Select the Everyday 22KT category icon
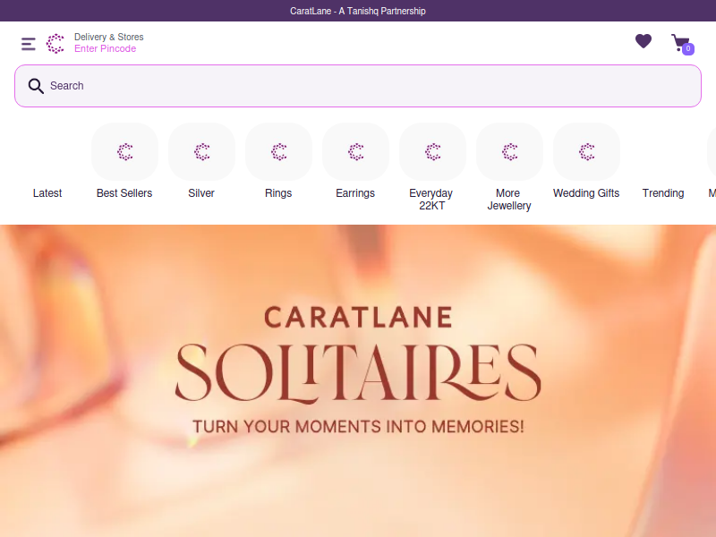The image size is (716, 537). point(432,151)
